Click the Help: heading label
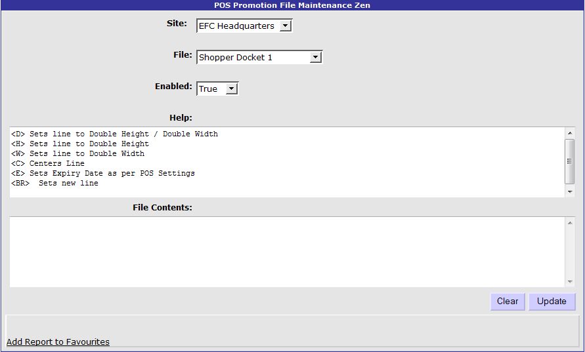The height and width of the screenshot is (352, 585). pyautogui.click(x=181, y=118)
